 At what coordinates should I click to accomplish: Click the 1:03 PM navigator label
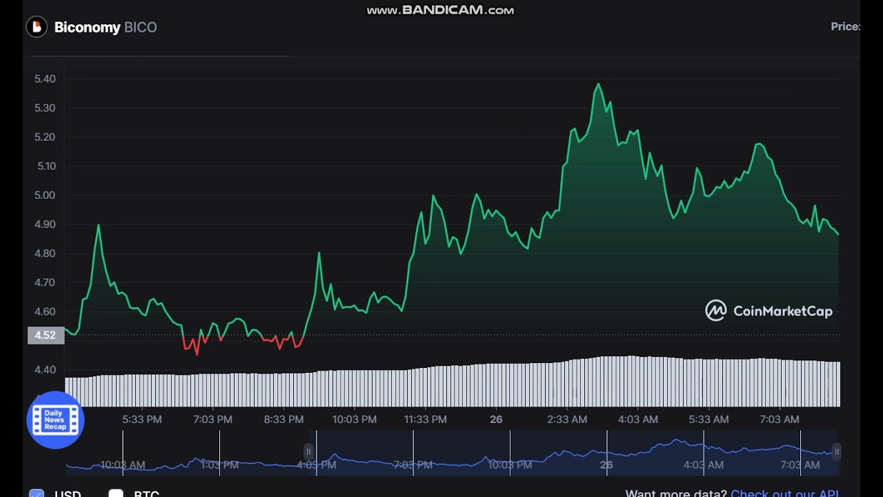coord(219,465)
